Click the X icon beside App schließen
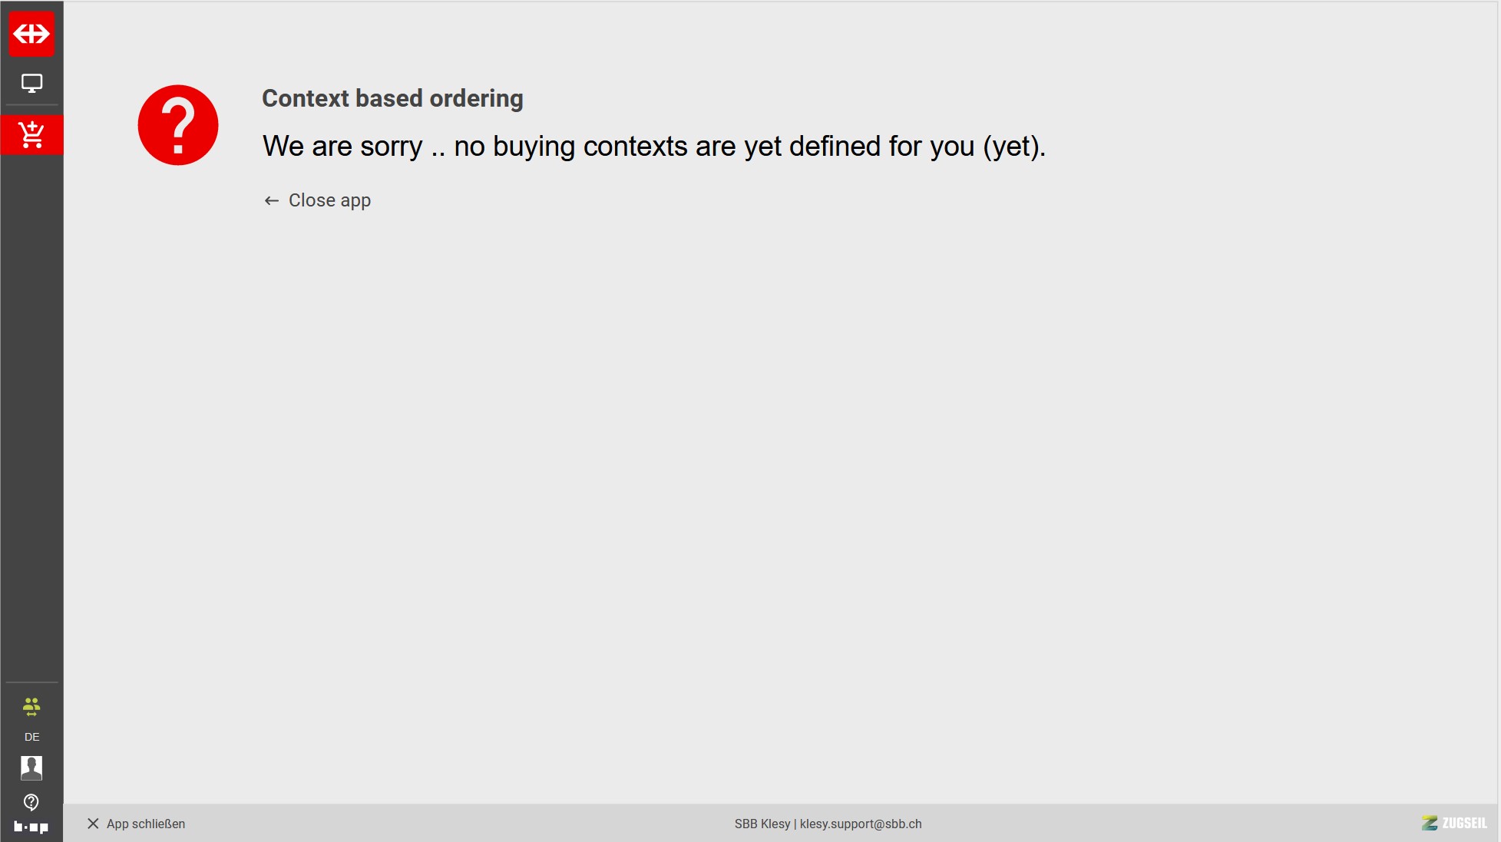Image resolution: width=1501 pixels, height=842 pixels. [93, 824]
